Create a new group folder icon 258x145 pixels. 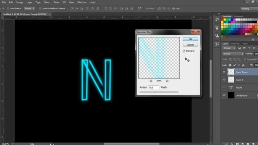[x=248, y=144]
